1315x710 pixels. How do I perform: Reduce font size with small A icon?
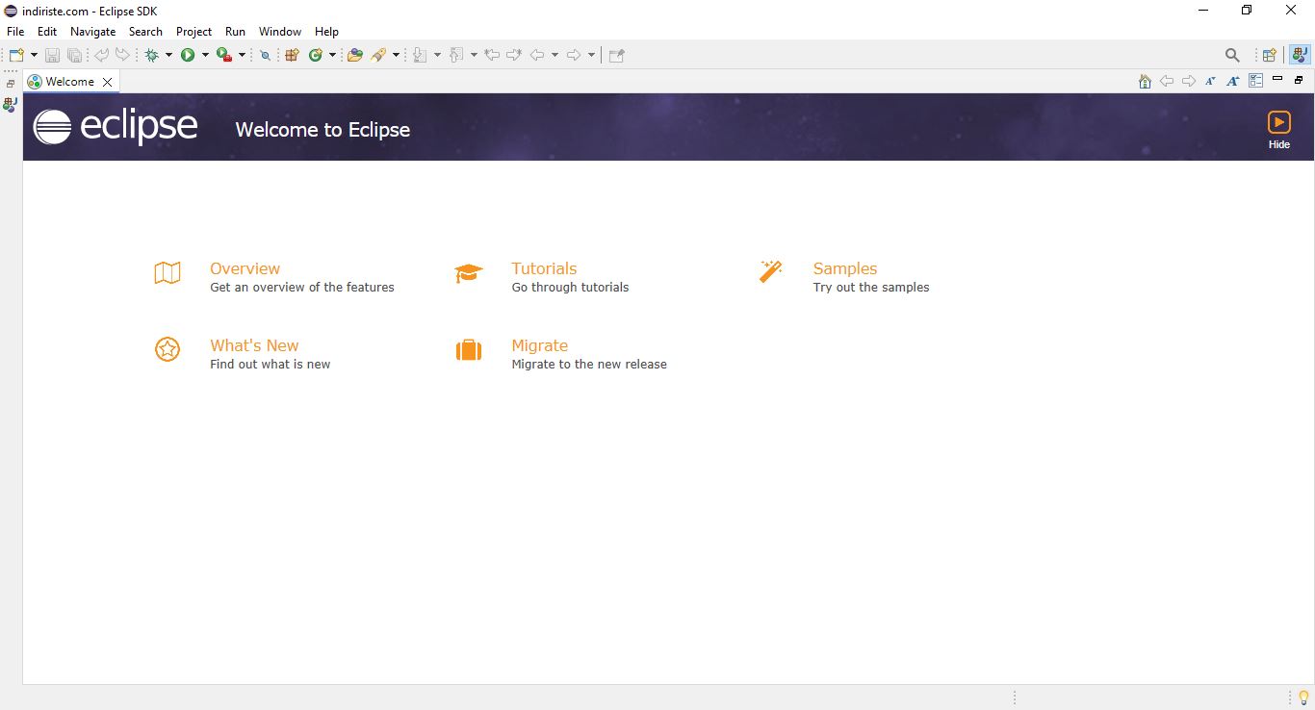pos(1210,82)
